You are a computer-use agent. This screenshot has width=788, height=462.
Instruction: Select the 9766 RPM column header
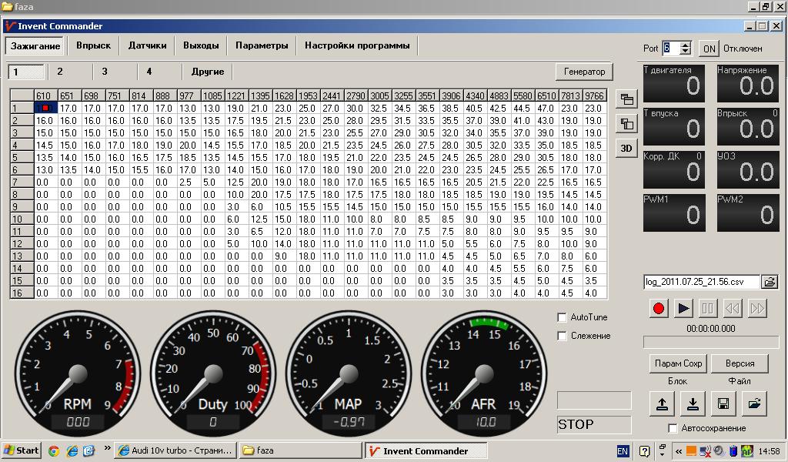[x=594, y=96]
